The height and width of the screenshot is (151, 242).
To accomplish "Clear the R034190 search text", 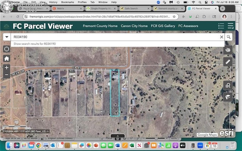I will 222,37.
